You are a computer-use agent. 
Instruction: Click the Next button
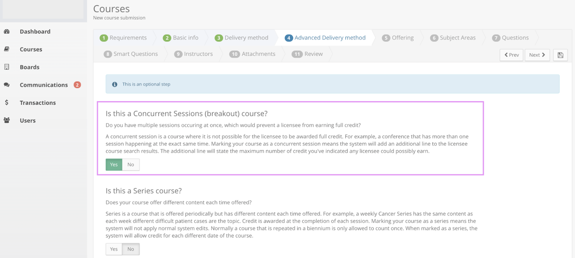click(x=537, y=55)
